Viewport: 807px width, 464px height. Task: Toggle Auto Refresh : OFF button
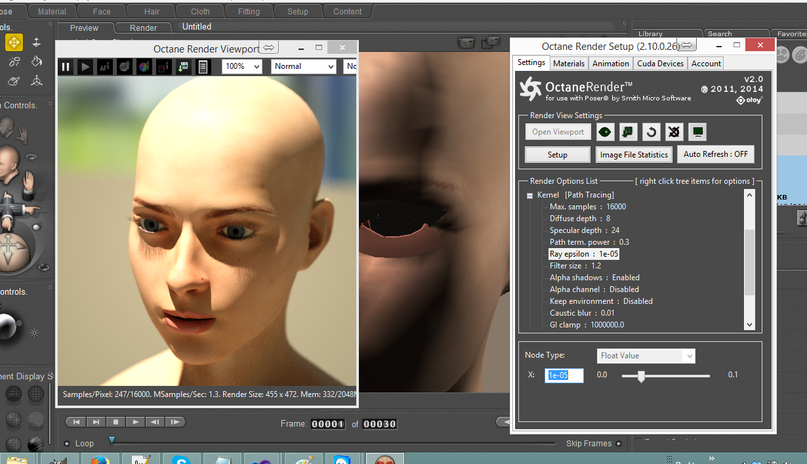[x=715, y=154]
